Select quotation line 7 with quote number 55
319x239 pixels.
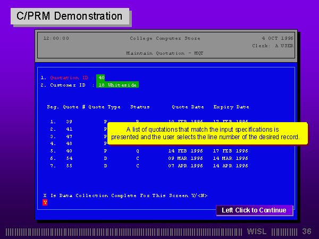click(x=69, y=166)
